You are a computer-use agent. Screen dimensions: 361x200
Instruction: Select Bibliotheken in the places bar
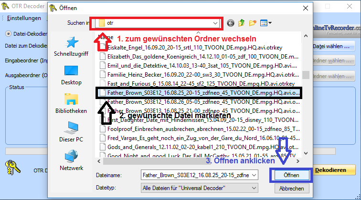71,100
